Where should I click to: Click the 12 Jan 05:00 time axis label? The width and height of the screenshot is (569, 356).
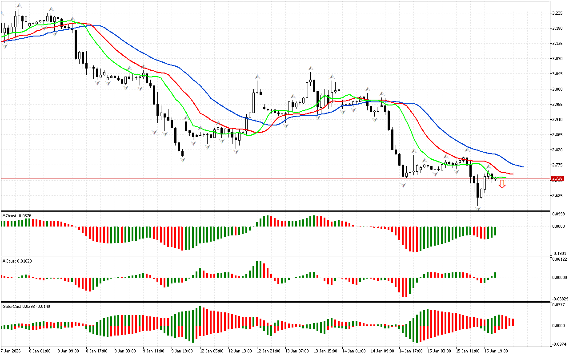pos(212,351)
